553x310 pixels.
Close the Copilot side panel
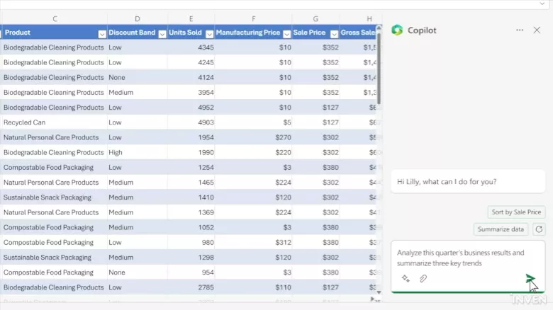537,30
